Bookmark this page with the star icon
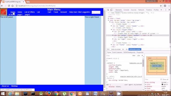This screenshot has height=96, width=171. tap(161, 6)
